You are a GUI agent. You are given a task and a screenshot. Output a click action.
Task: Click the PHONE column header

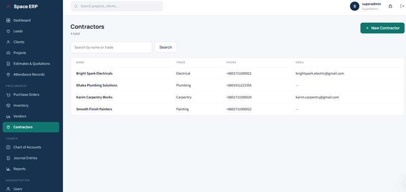pyautogui.click(x=231, y=63)
